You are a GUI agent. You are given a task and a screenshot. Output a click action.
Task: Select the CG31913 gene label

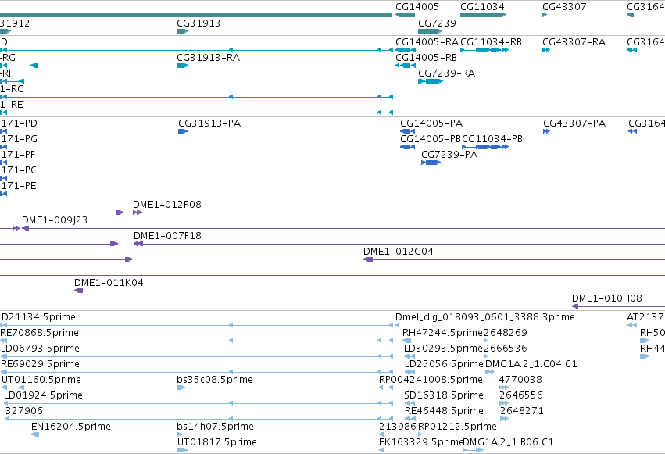(198, 23)
